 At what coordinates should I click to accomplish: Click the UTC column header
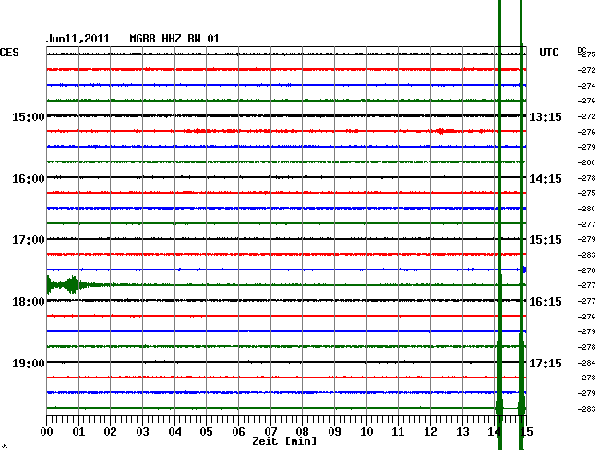tap(549, 53)
